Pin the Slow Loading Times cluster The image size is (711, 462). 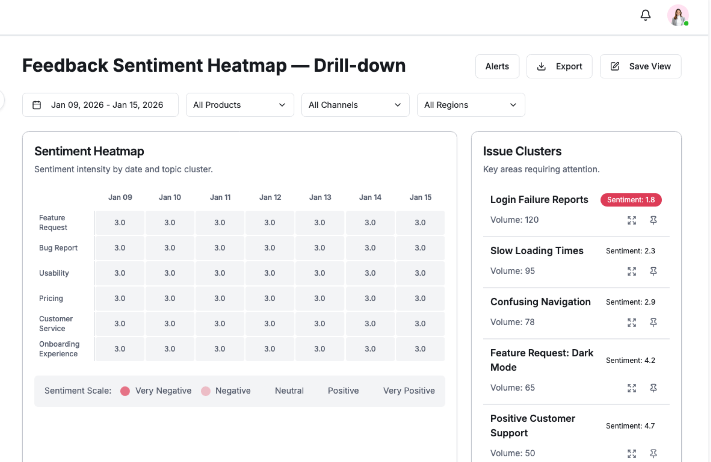653,271
